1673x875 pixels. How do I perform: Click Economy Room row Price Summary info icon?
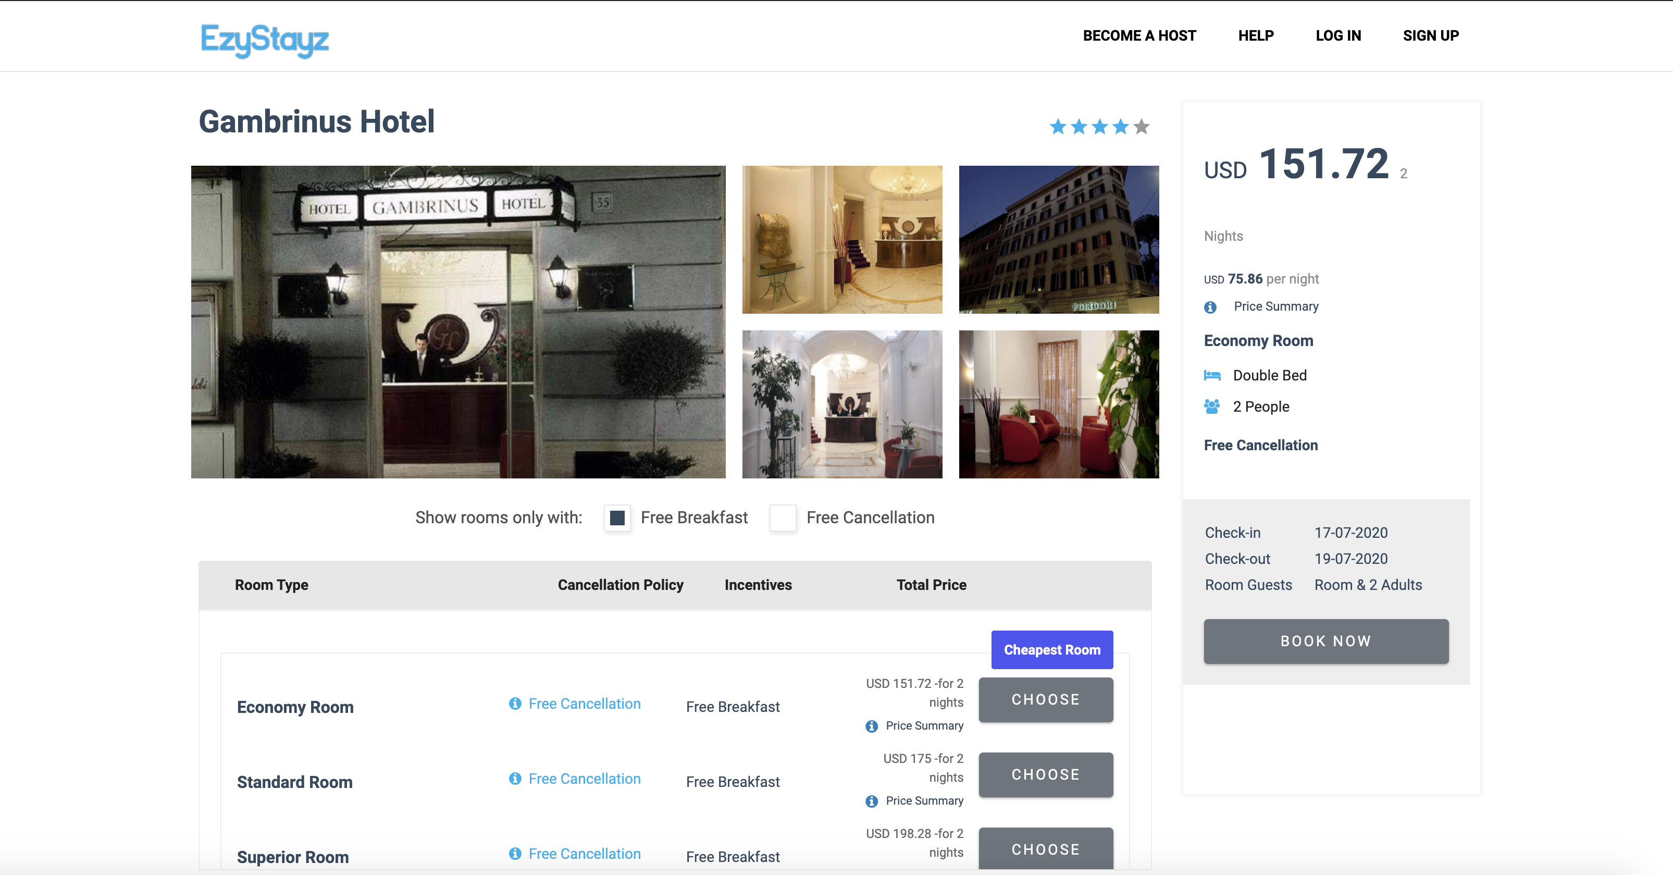click(872, 726)
